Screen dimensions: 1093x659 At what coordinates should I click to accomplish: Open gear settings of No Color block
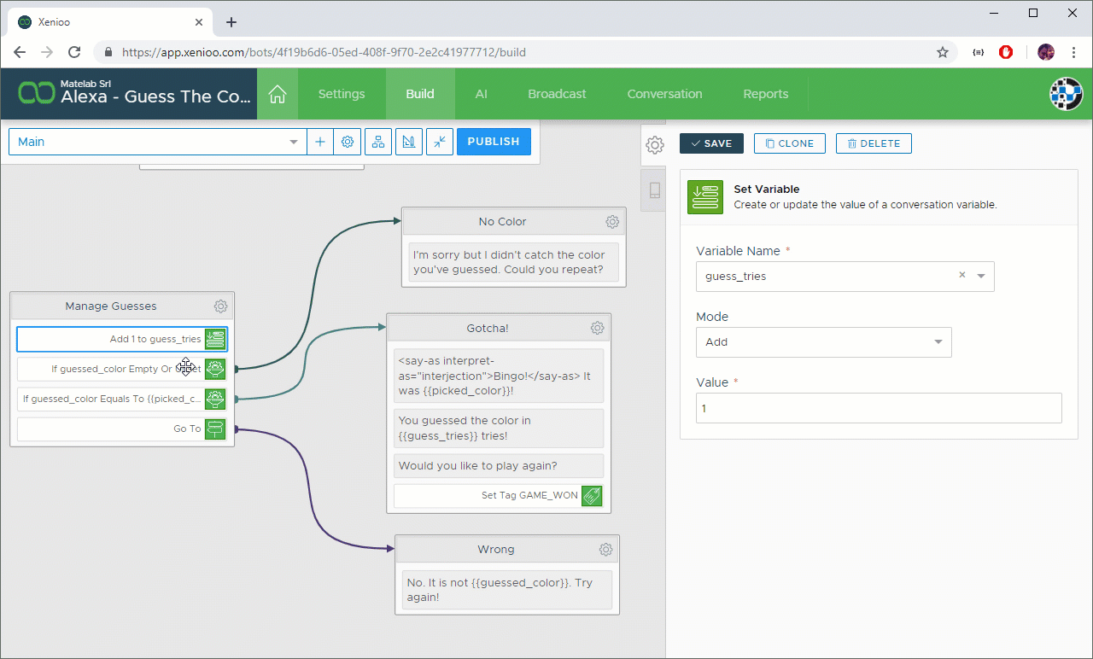pyautogui.click(x=612, y=222)
